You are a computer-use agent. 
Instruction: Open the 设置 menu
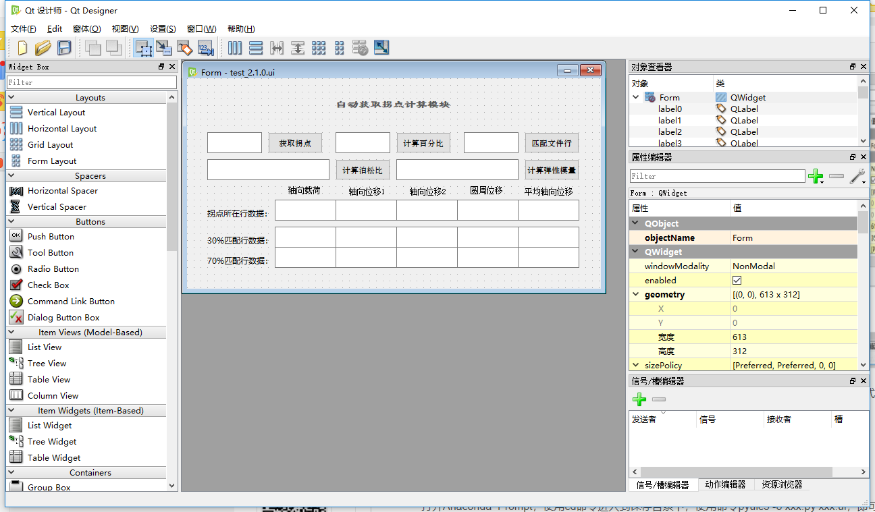coord(161,29)
